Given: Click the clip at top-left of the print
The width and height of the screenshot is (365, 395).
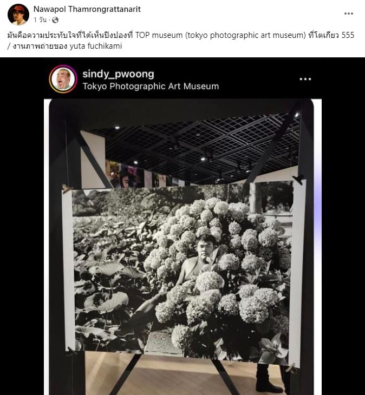Looking at the screenshot, I should [67, 188].
